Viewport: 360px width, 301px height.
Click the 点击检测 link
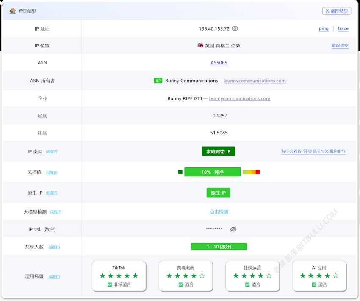219,212
